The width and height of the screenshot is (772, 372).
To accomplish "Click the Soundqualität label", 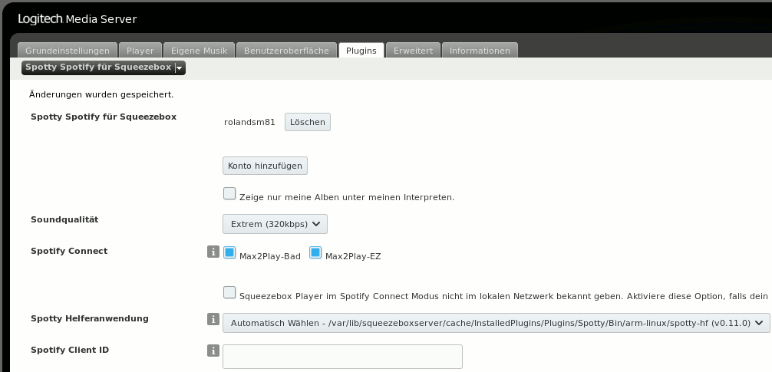I will pos(64,219).
